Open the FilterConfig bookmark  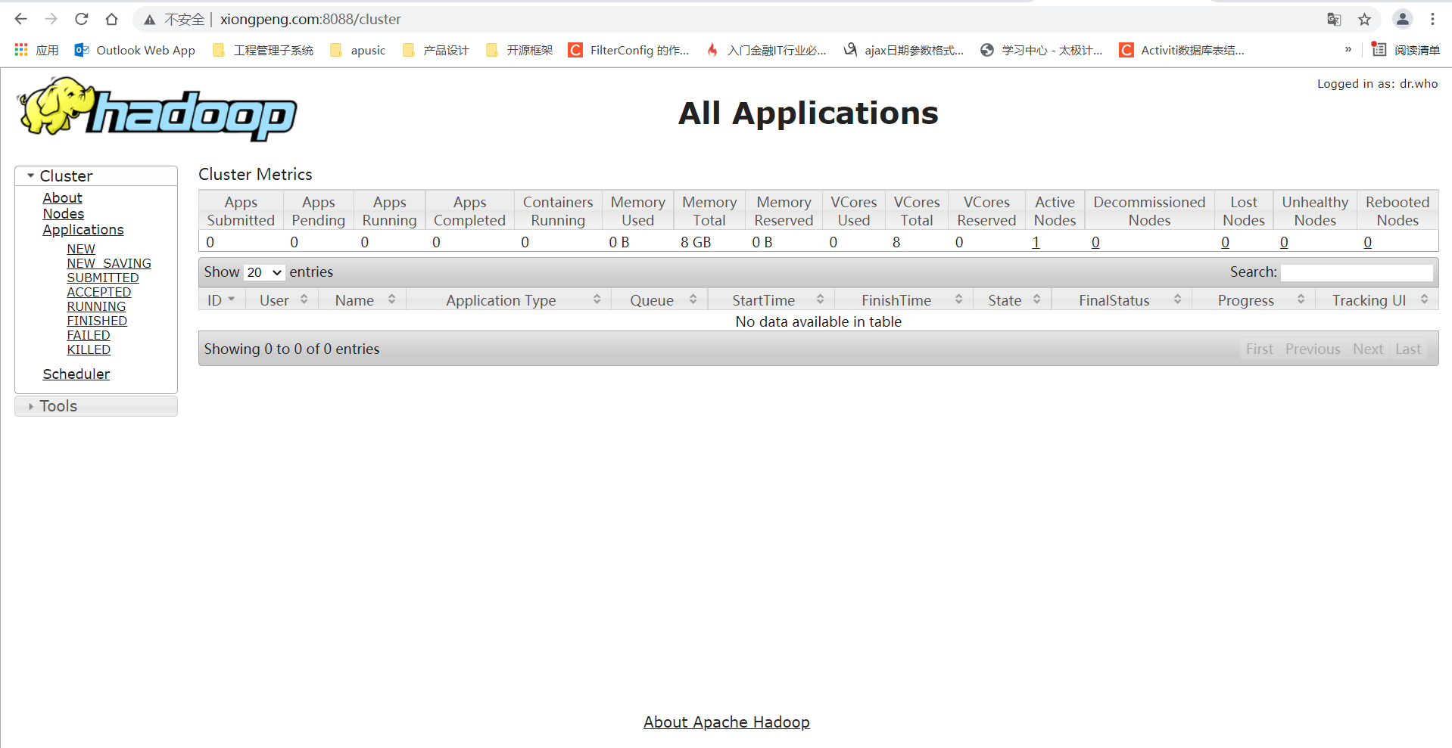click(629, 50)
